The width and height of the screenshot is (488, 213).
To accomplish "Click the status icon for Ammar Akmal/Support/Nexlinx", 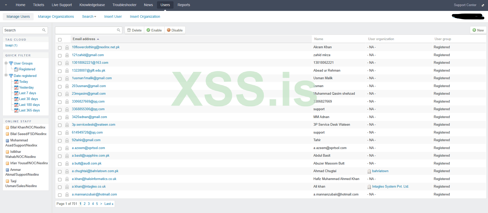I will tap(7, 170).
